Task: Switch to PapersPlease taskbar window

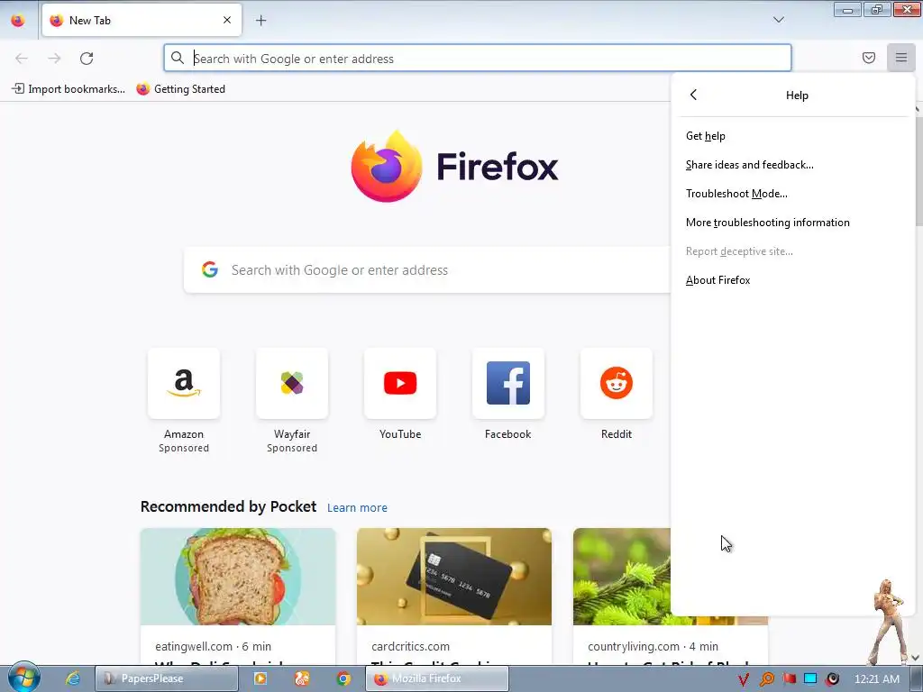Action: click(x=167, y=678)
